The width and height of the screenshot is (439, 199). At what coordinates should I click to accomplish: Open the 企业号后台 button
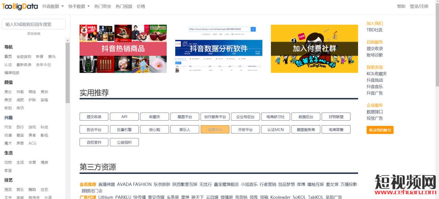tap(245, 117)
